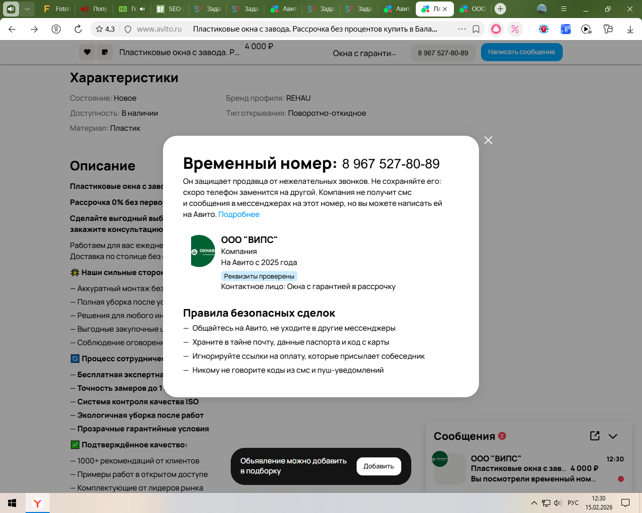Show hidden system tray icons

click(534, 503)
